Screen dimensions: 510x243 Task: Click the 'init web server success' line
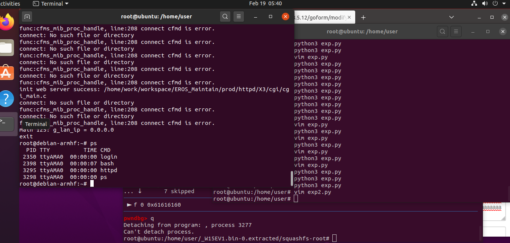pyautogui.click(x=154, y=93)
